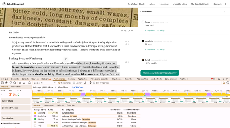Click the record and reload icon

pos(11,83)
